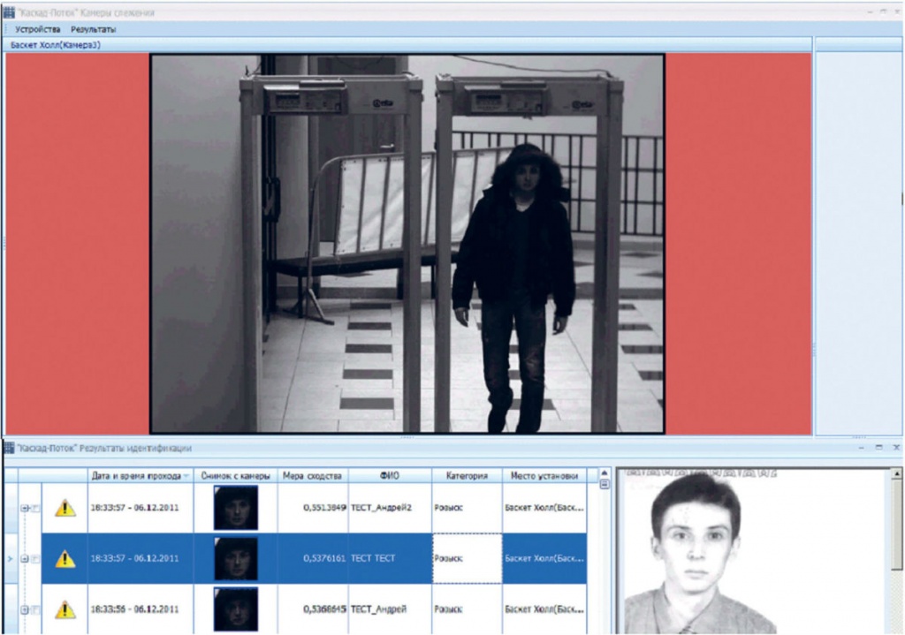905x635 pixels.
Task: Click the photo panel vertical scrollbar thumb
Action: click(x=896, y=525)
